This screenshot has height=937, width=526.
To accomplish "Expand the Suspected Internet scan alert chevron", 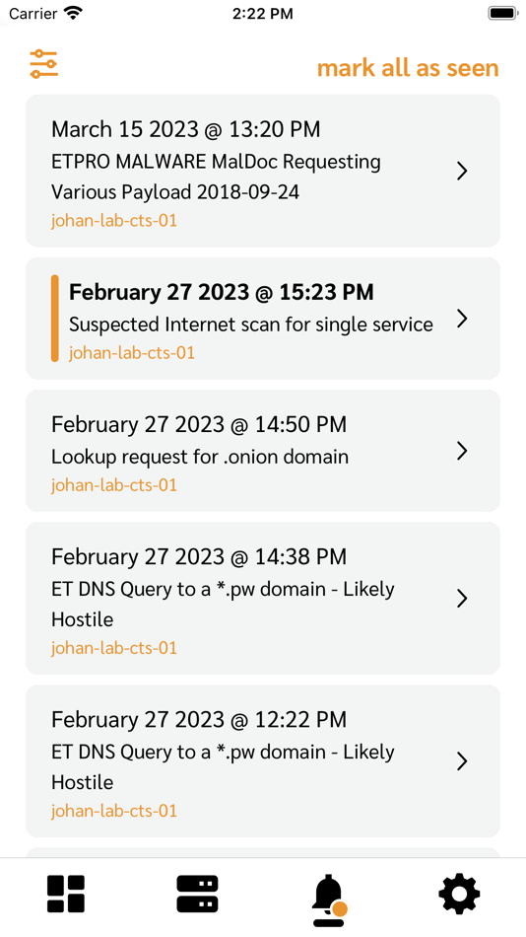I will point(462,320).
